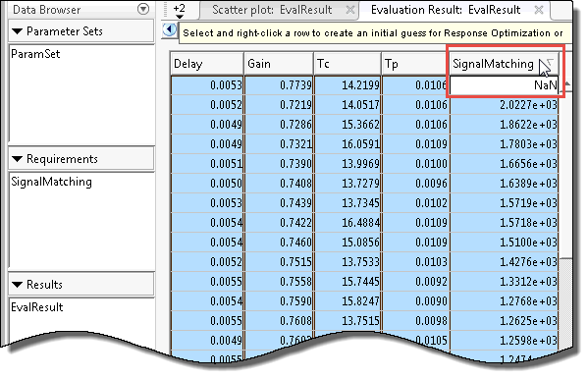The height and width of the screenshot is (379, 588).
Task: Select ParamSet in Parameter Sets list
Action: click(35, 54)
